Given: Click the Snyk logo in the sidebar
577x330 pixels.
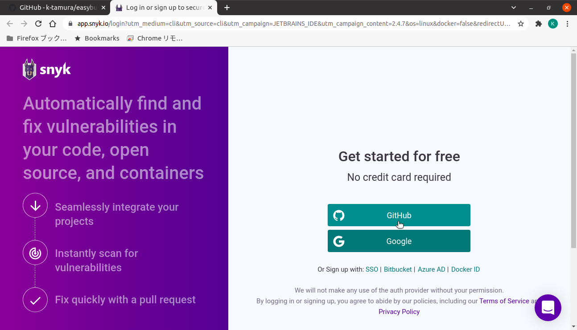Looking at the screenshot, I should click(x=46, y=69).
